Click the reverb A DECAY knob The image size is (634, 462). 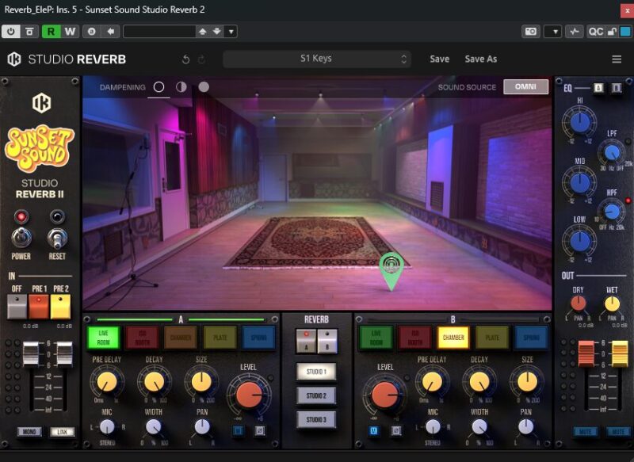pyautogui.click(x=154, y=381)
